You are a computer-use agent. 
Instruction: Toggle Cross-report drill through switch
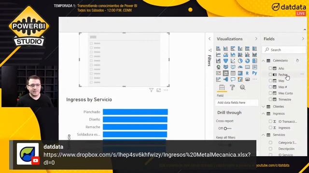pyautogui.click(x=227, y=128)
